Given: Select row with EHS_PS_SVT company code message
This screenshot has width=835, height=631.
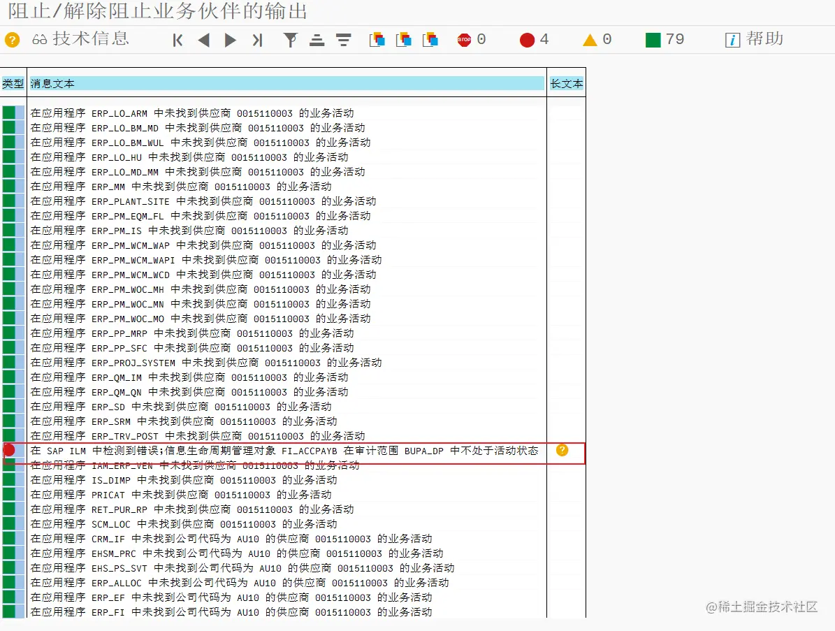Looking at the screenshot, I should pos(242,568).
